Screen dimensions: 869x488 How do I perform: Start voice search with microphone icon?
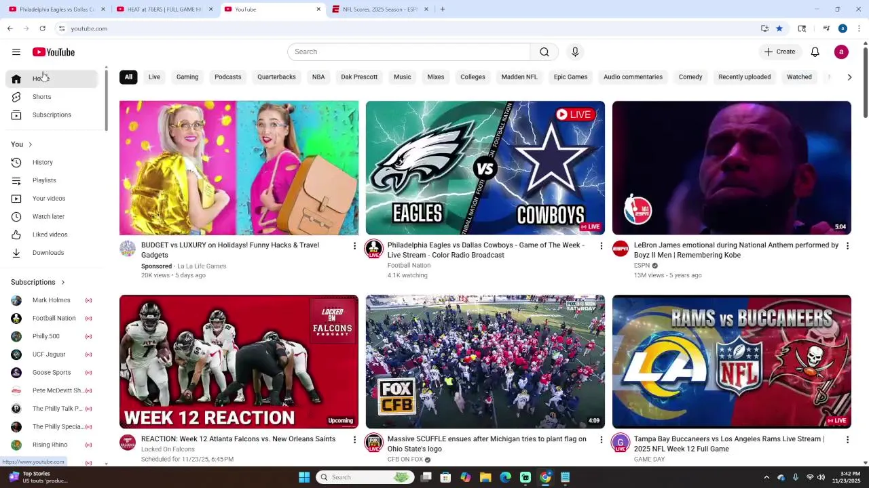575,52
